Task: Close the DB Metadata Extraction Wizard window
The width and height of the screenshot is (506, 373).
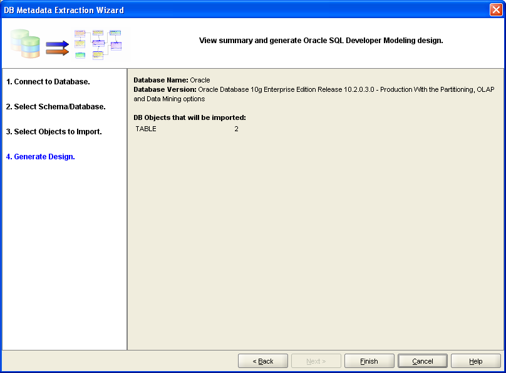Action: coord(496,9)
